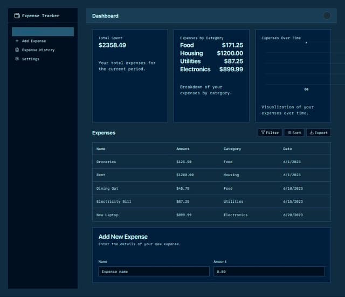Click the Name column header
The width and height of the screenshot is (345, 297).
pos(101,149)
